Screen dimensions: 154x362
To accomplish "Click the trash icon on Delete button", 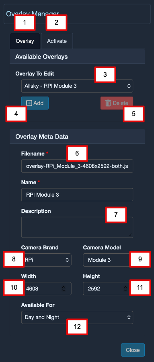I will [108, 103].
